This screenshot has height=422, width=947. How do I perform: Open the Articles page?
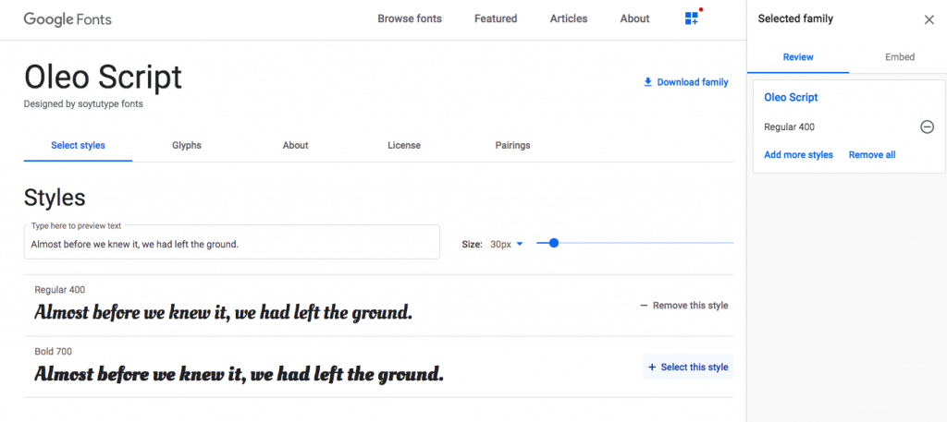coord(569,18)
